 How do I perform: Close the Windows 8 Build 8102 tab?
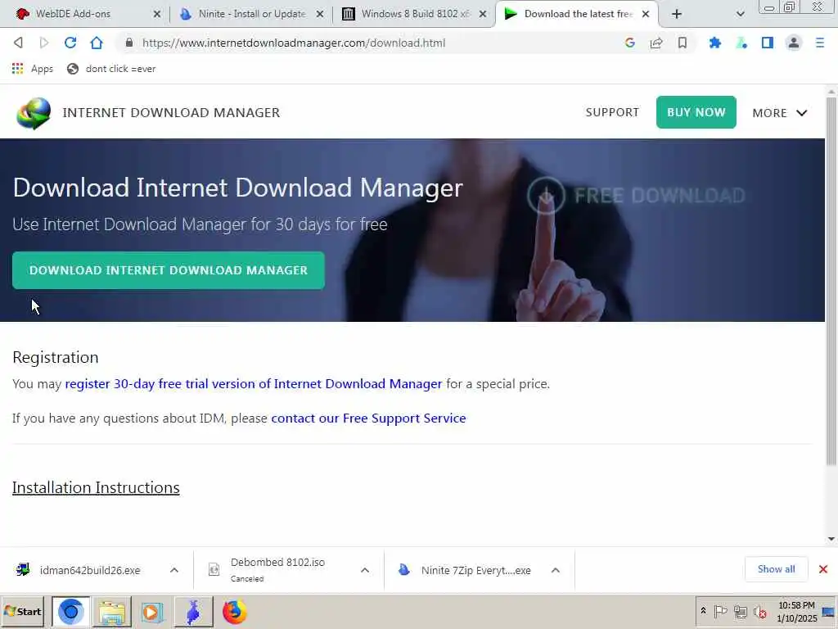[483, 14]
